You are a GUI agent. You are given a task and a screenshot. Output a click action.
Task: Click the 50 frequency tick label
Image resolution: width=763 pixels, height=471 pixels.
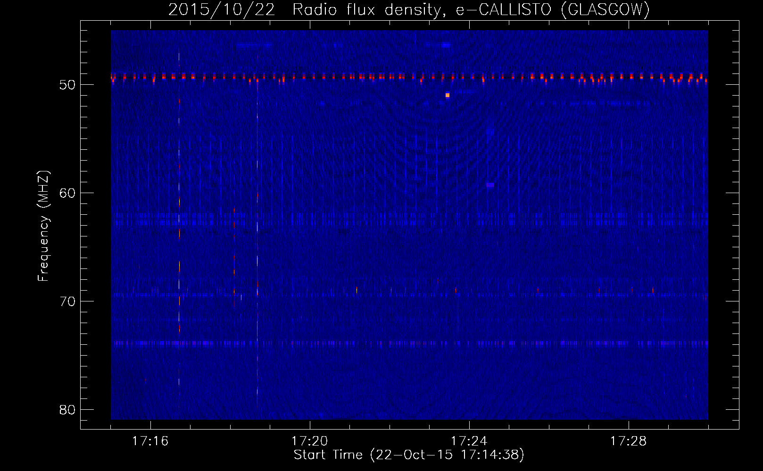click(67, 85)
